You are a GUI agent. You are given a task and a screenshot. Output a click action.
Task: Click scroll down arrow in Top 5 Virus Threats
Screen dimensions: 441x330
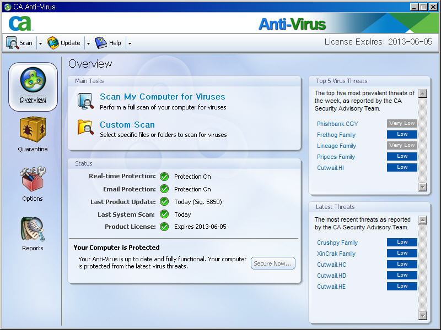pos(423,186)
